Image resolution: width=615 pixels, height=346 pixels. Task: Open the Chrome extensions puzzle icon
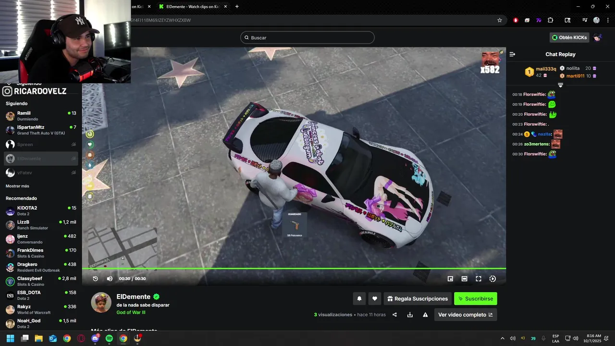click(x=551, y=20)
